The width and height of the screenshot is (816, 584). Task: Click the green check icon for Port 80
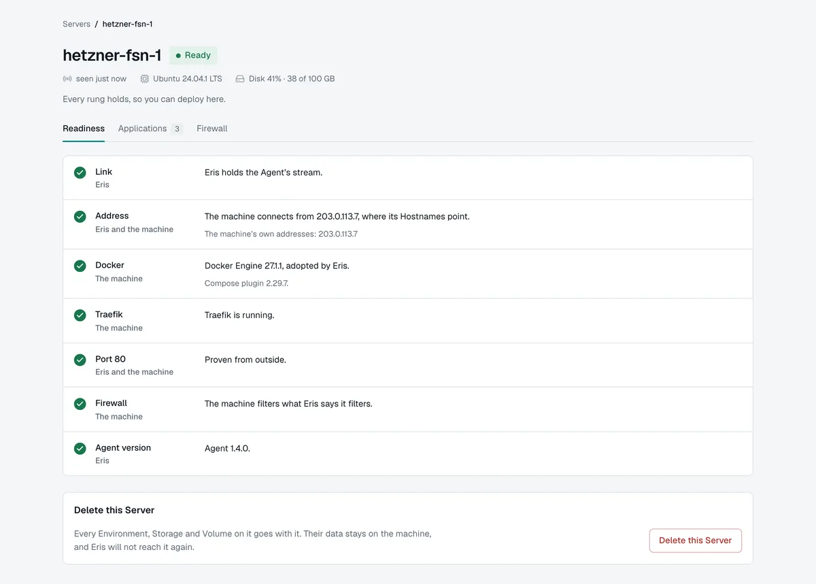click(80, 360)
